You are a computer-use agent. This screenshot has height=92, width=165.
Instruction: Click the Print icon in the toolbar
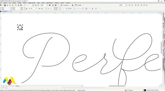[x=13, y=5]
